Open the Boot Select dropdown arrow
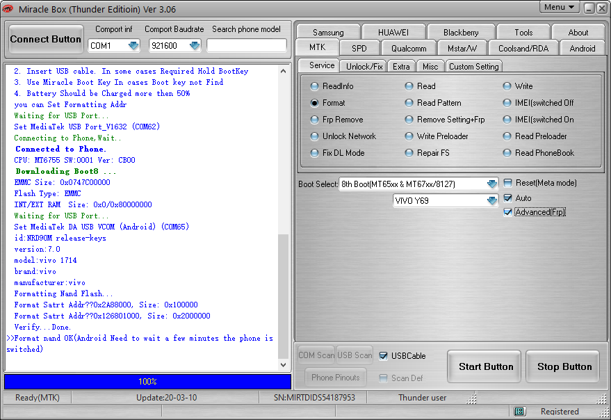The image size is (611, 420). click(491, 184)
